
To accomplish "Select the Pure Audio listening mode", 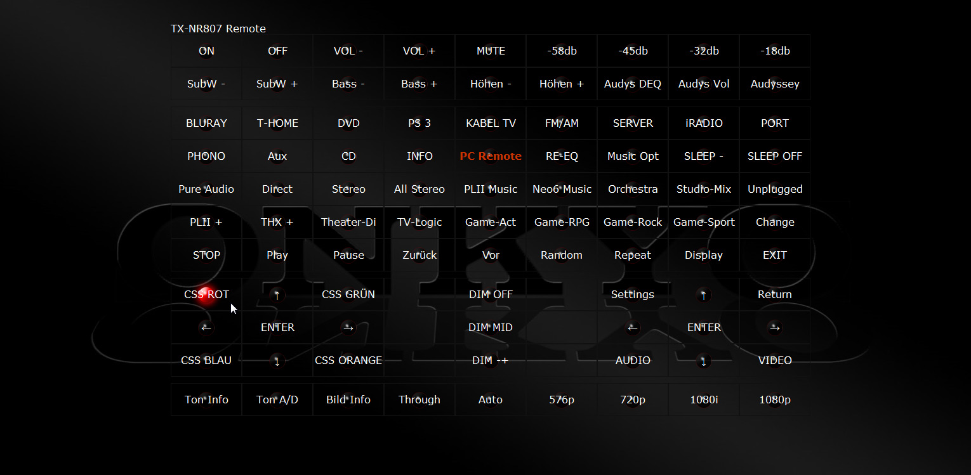I will (x=206, y=189).
